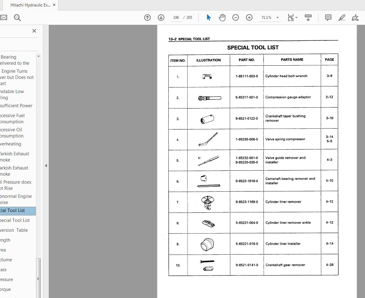365x298 pixels.
Task: Close the bookmarks sidebar with the X
Action: (34, 31)
